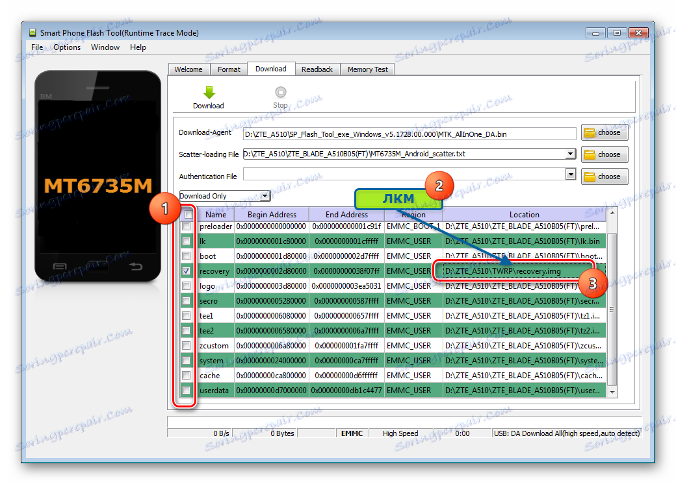Viewport: 676px width, 484px height.
Task: Uncheck the recovery partition checkbox
Action: 187,271
